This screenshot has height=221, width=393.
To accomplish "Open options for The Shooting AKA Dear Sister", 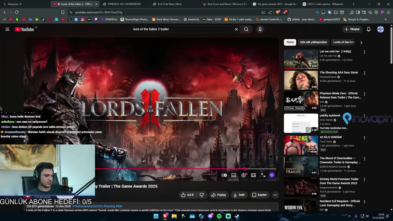I will point(364,73).
